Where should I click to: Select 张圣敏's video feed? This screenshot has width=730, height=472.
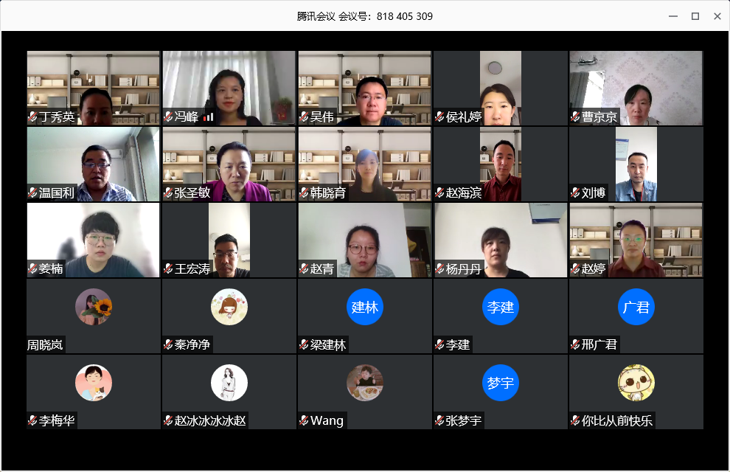point(229,164)
